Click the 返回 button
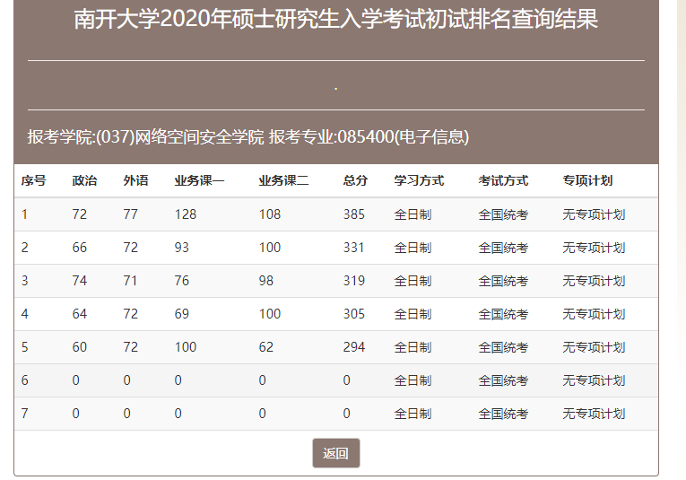 click(x=336, y=453)
